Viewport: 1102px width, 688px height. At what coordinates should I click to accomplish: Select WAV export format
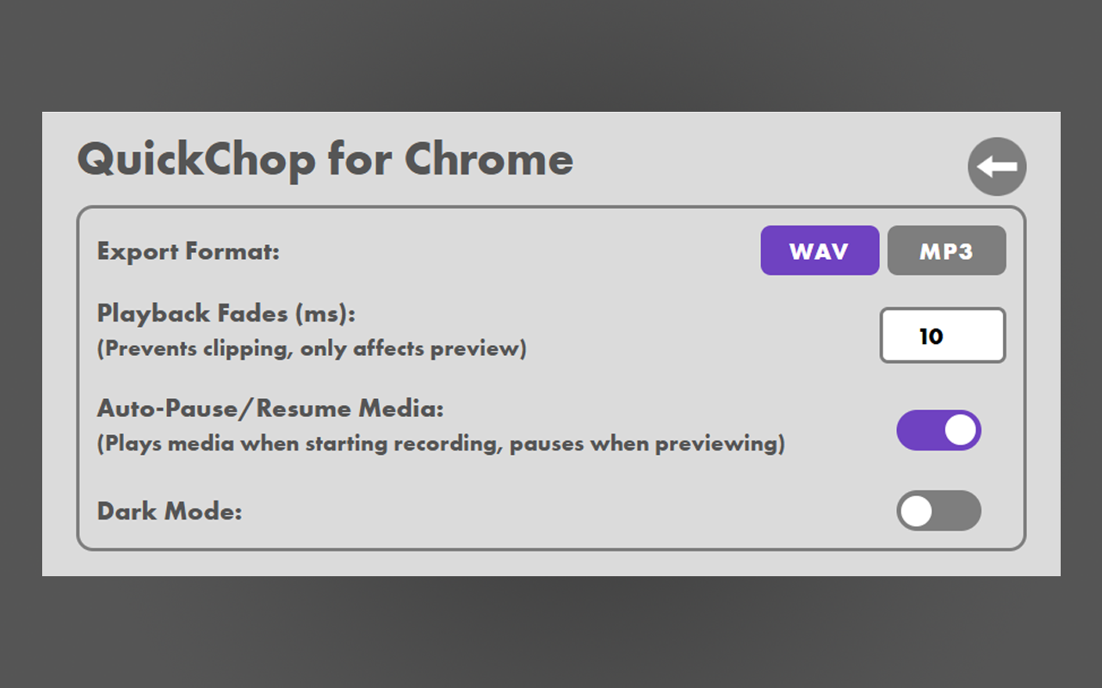pyautogui.click(x=820, y=250)
